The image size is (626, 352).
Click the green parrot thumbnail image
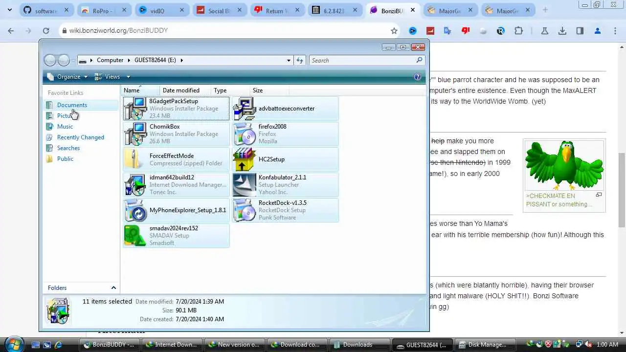pos(564,165)
